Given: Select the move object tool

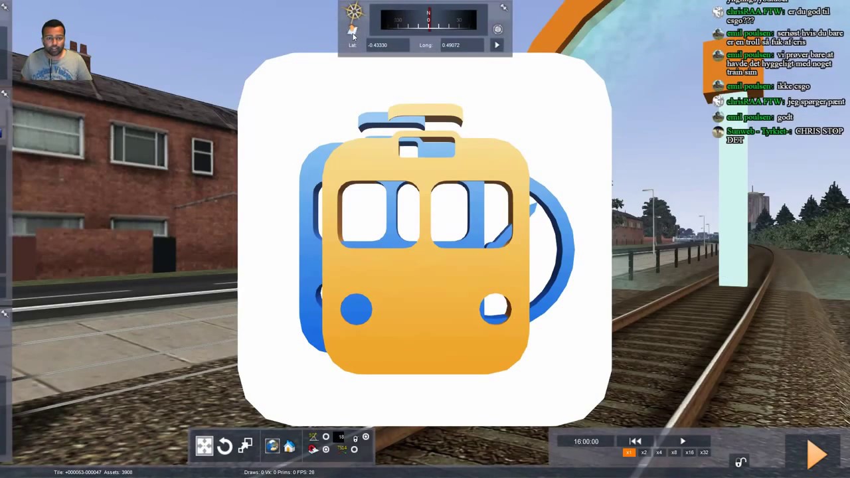Looking at the screenshot, I should click(205, 446).
